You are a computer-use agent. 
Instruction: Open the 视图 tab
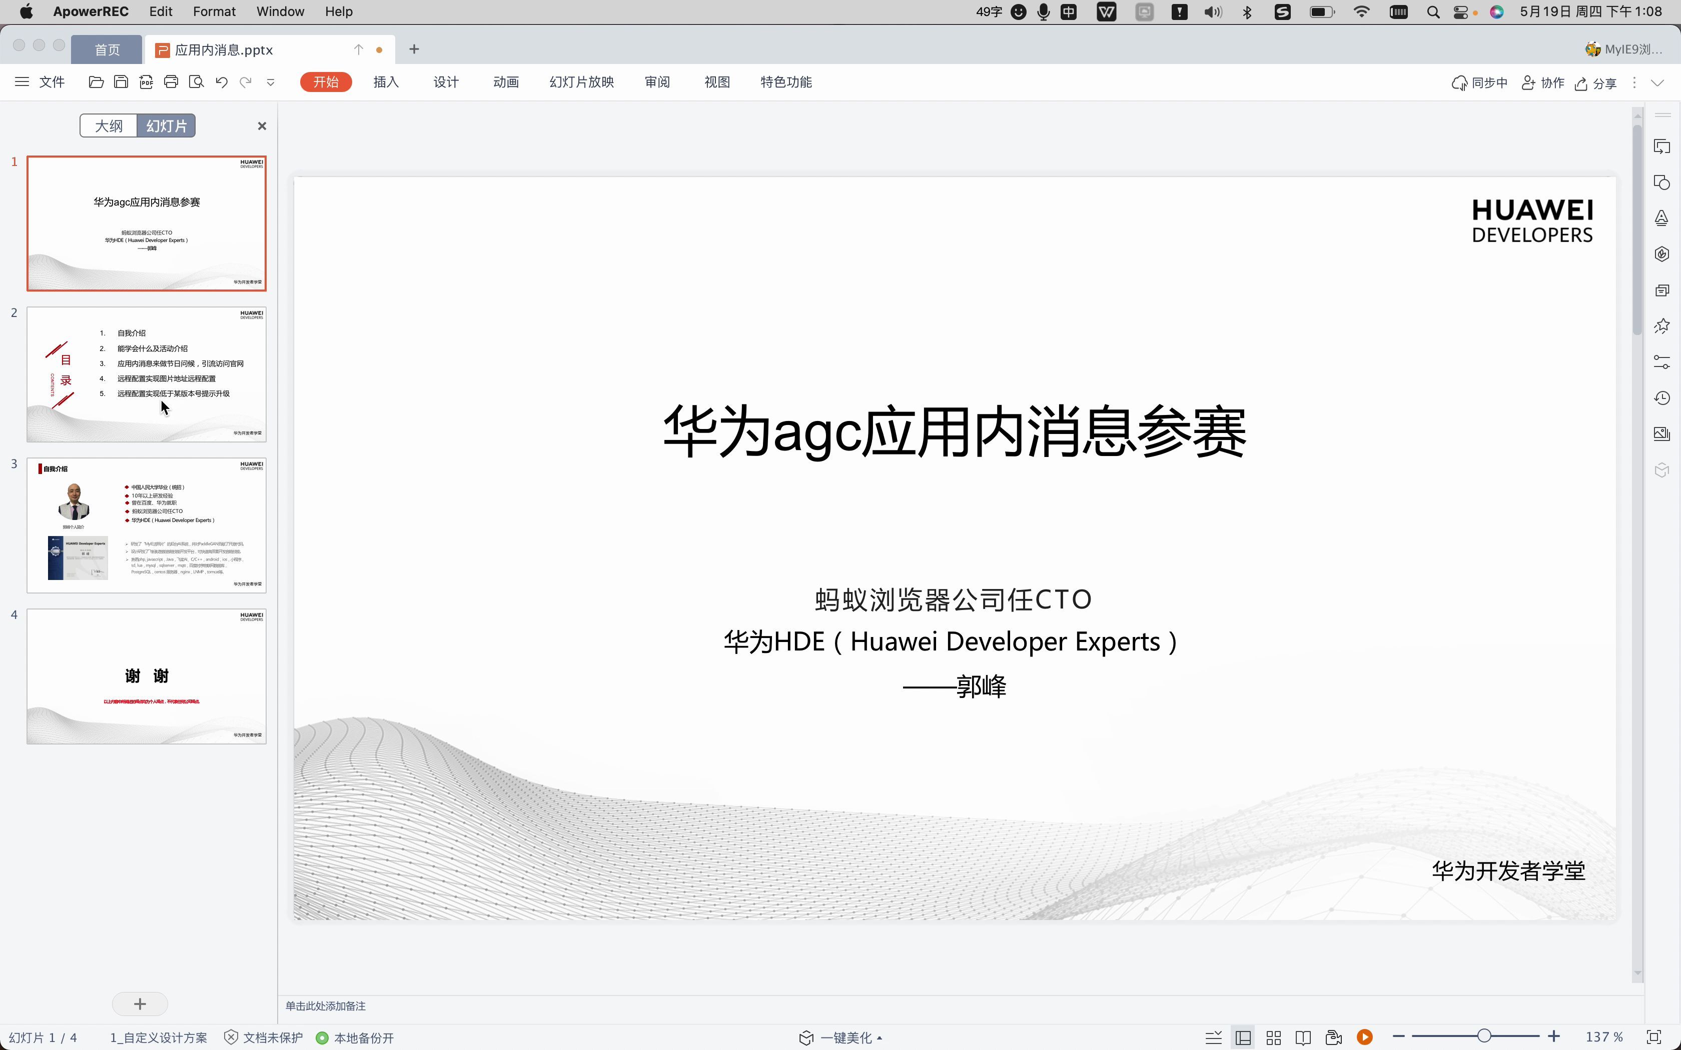coord(717,82)
